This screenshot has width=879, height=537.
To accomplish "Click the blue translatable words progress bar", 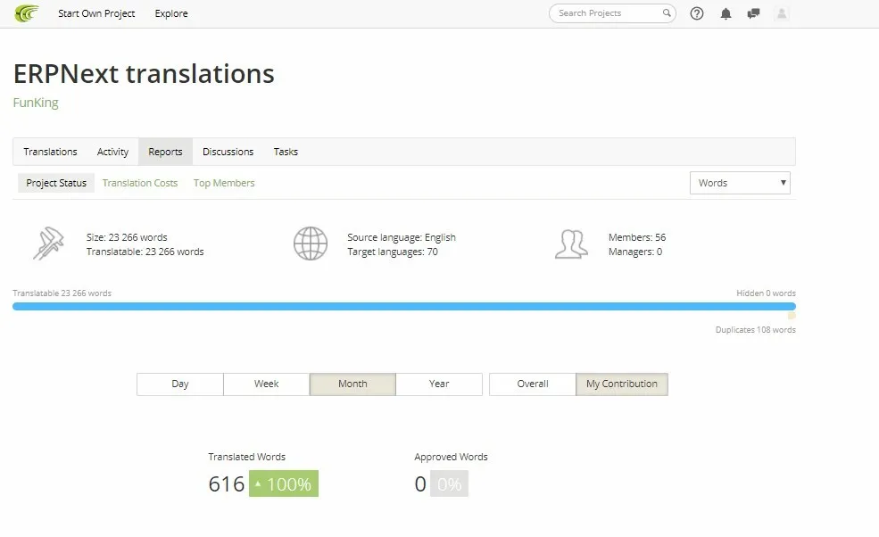I will (404, 307).
